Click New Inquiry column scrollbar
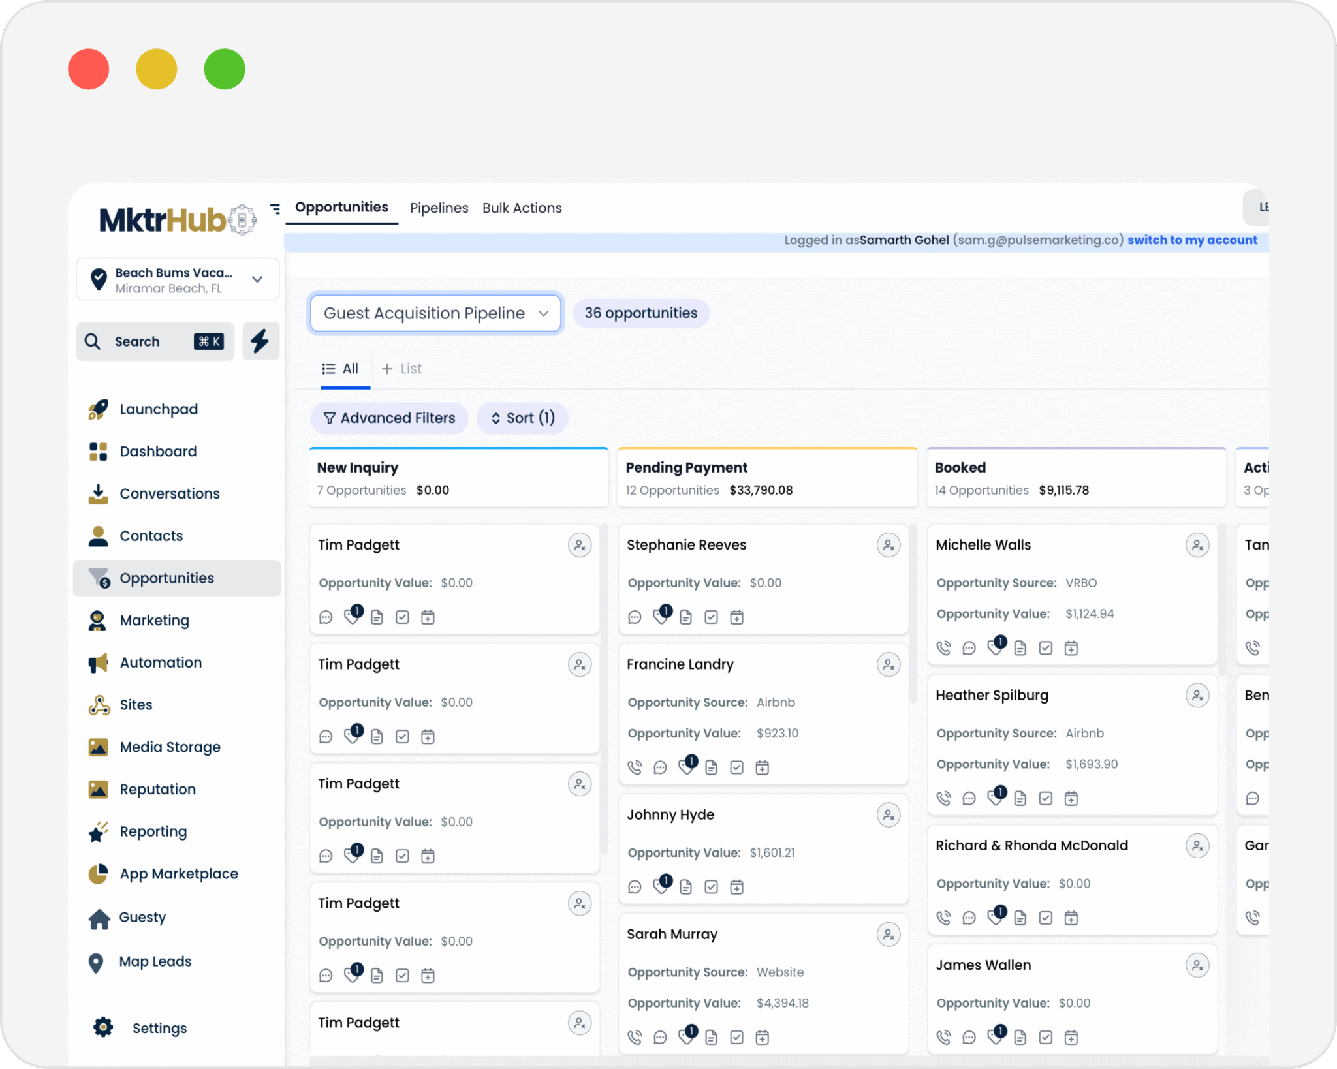The image size is (1337, 1069). point(604,689)
